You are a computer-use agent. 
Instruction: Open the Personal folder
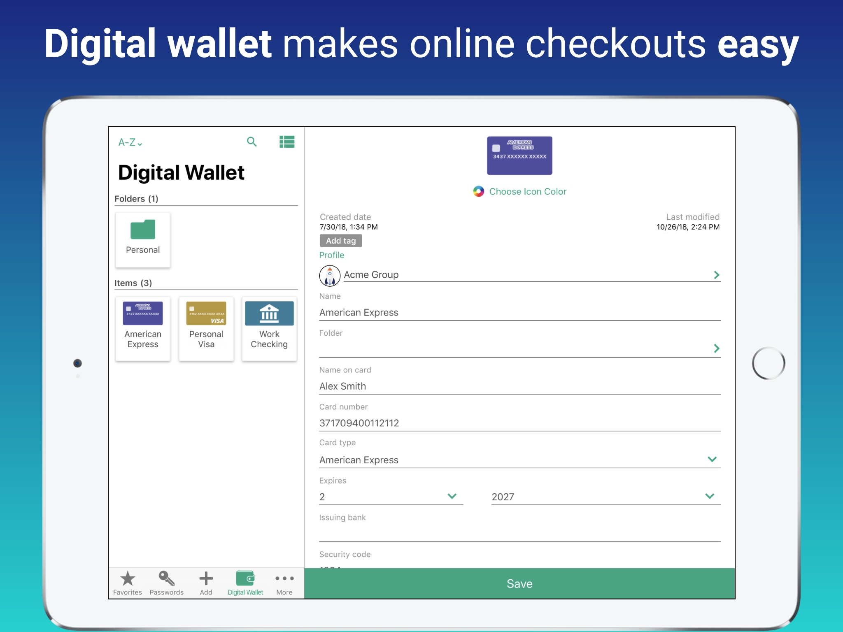coord(142,239)
